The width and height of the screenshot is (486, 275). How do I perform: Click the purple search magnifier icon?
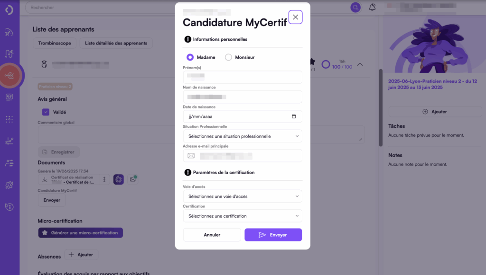(355, 7)
